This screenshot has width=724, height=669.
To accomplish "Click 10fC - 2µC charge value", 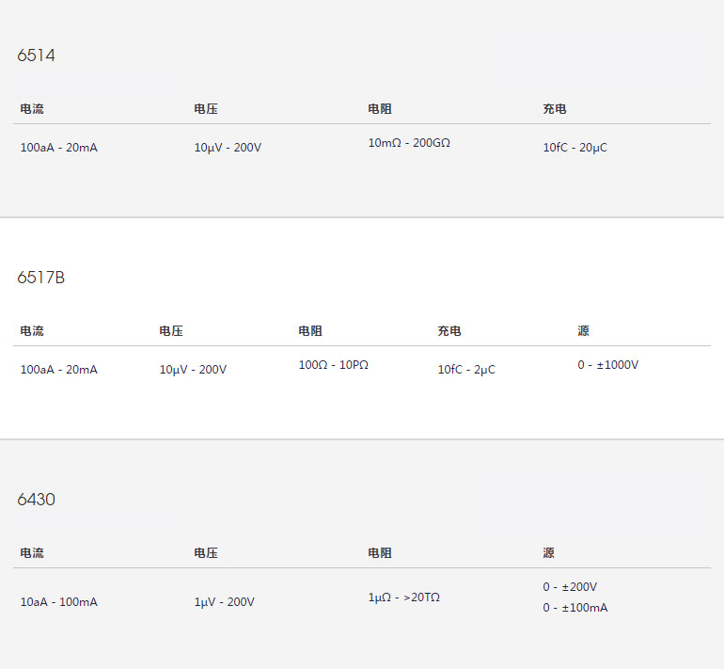I will click(466, 370).
